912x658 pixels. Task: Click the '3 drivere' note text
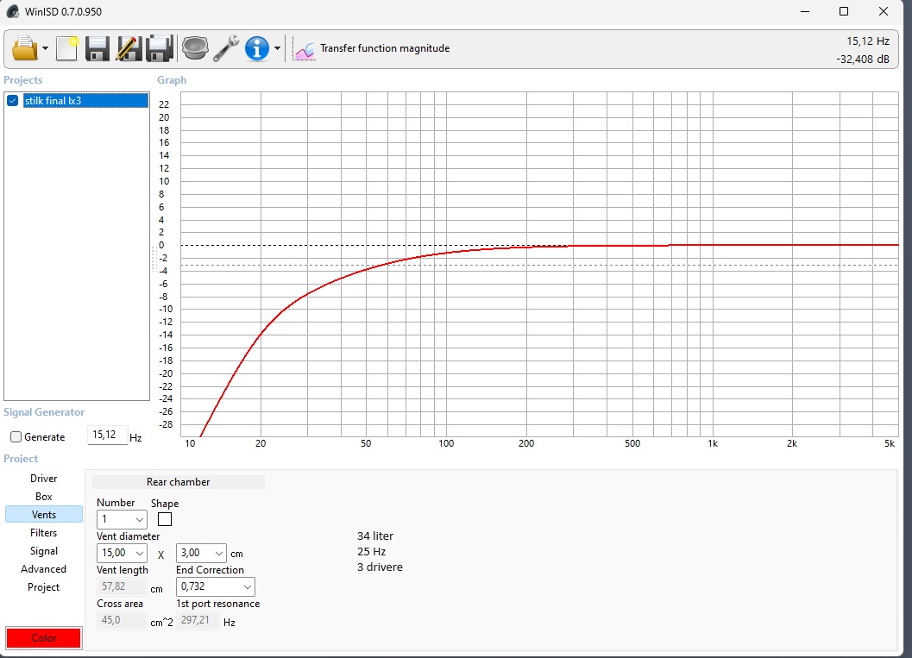tap(380, 567)
